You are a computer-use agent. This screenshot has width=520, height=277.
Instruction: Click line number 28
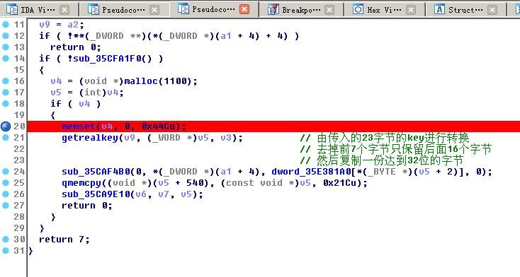coord(19,217)
